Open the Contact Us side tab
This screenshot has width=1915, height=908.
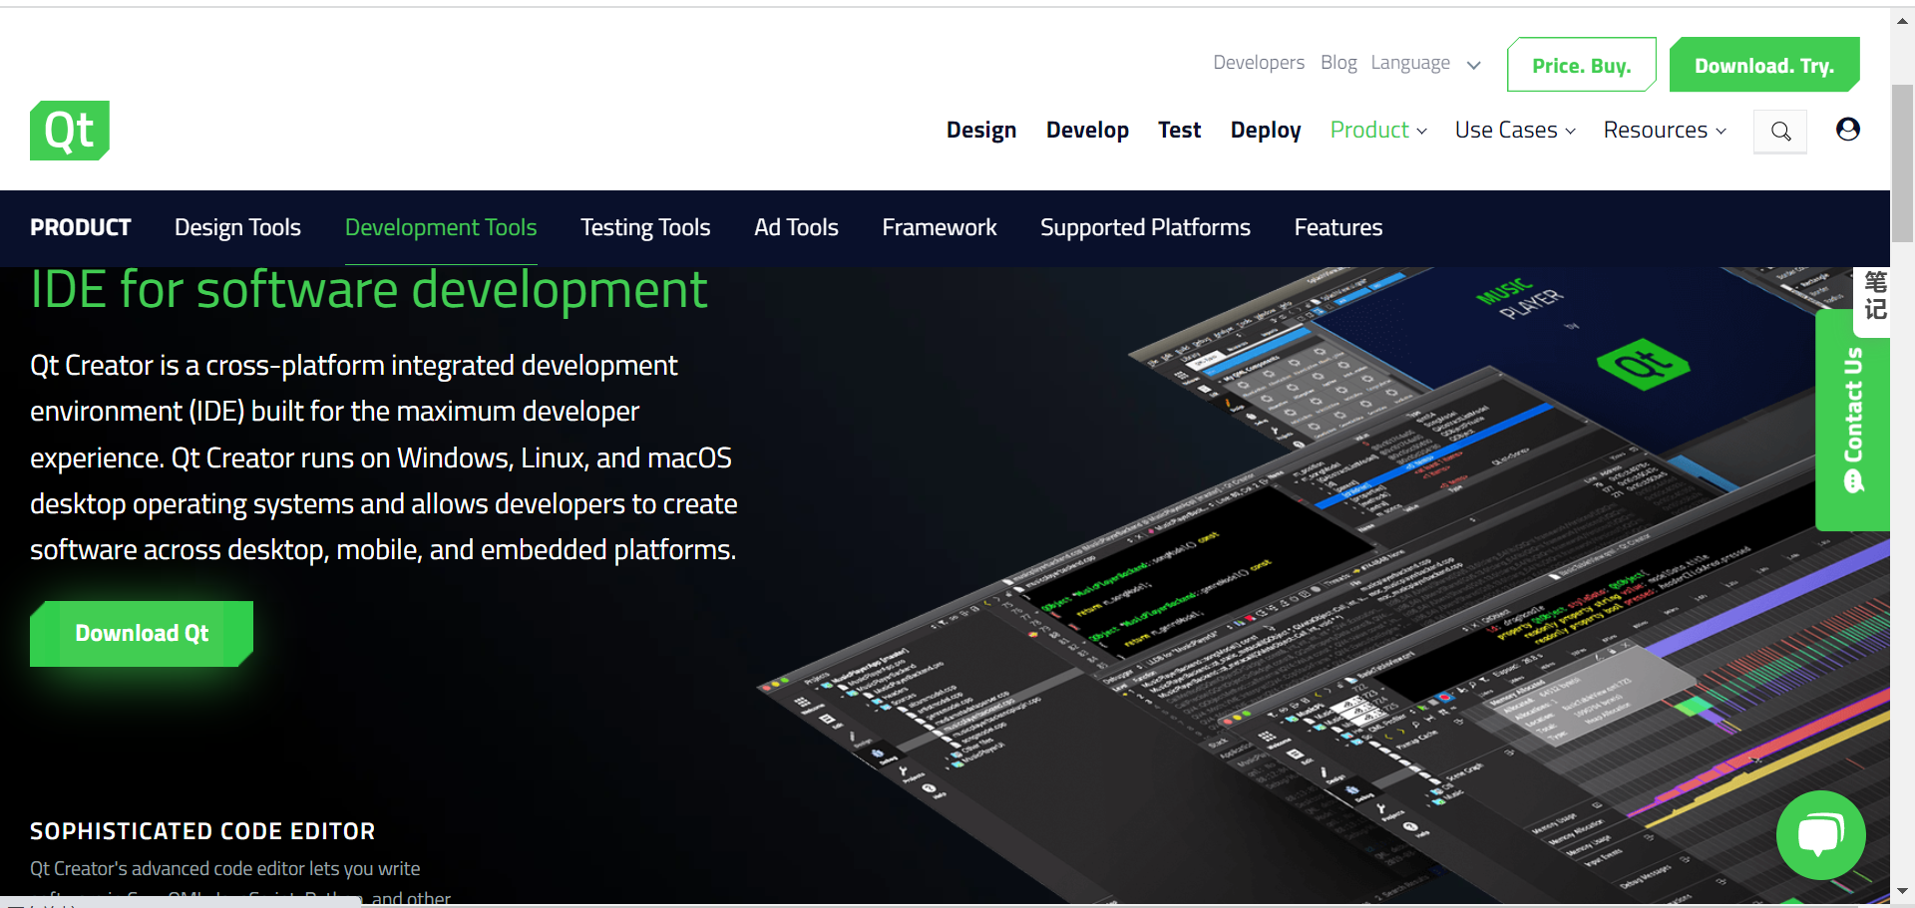1853,420
